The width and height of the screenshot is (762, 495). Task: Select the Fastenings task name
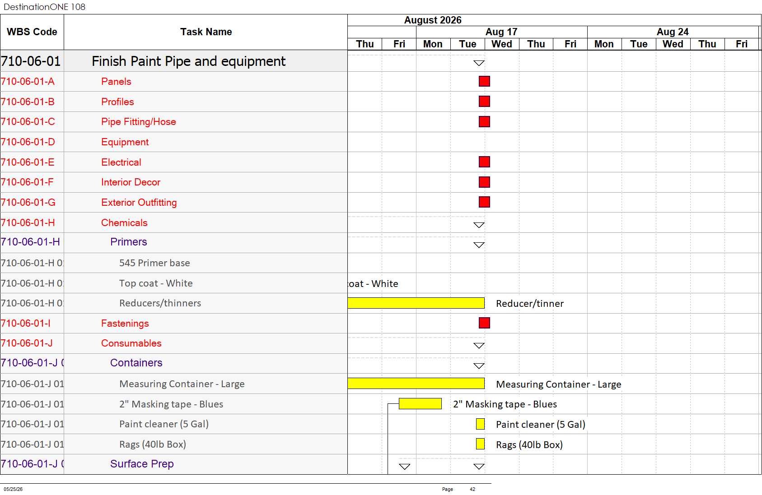(x=125, y=324)
